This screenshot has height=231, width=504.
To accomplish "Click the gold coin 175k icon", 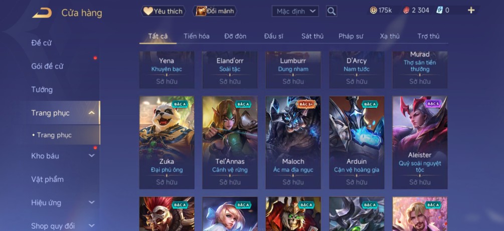I will coord(373,11).
